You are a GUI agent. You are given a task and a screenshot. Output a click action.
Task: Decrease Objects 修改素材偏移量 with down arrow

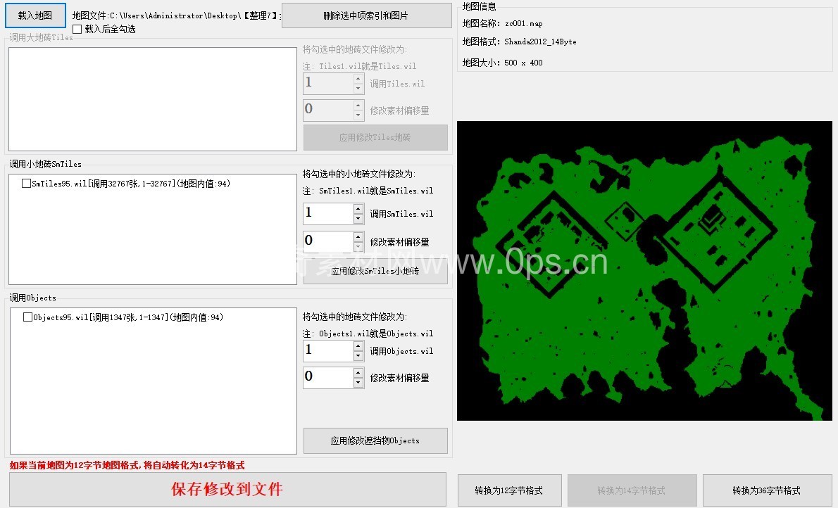(x=358, y=383)
